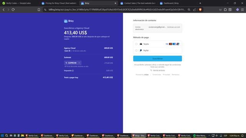246x138 pixels.
Task: Open the browser extensions puzzle icon
Action: coord(225,10)
